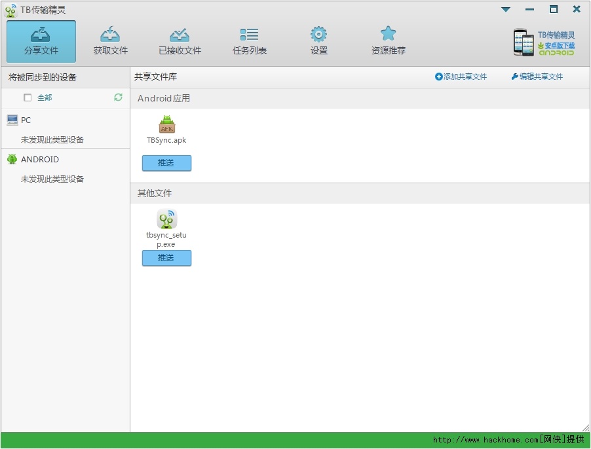Click the ANDROID robot category icon

[12, 159]
